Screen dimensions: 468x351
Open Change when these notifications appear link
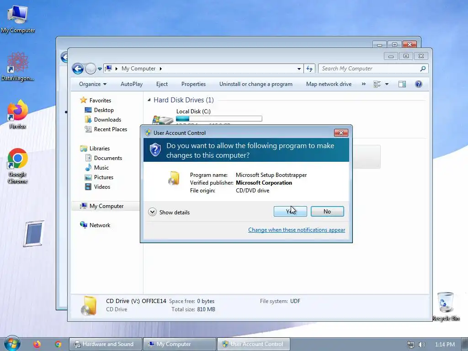coord(297,230)
